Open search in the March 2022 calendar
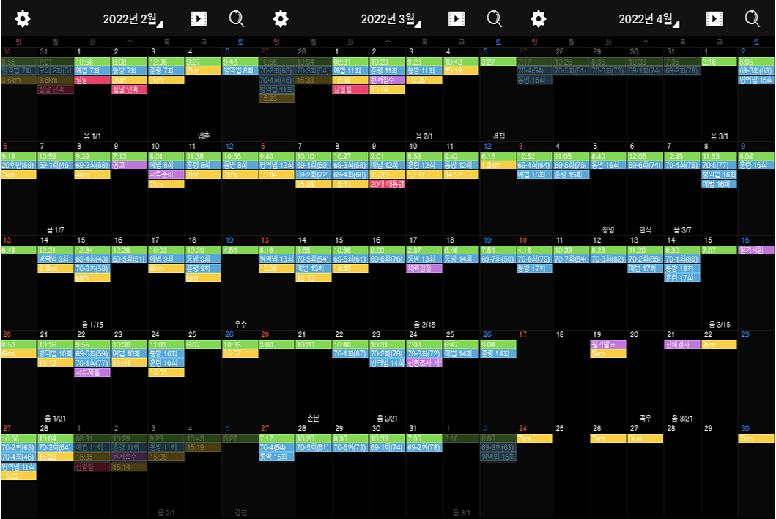Screen dimensions: 776x519 495,19
